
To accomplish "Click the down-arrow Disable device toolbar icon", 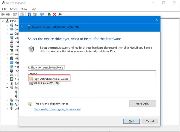I will [x=60, y=14].
